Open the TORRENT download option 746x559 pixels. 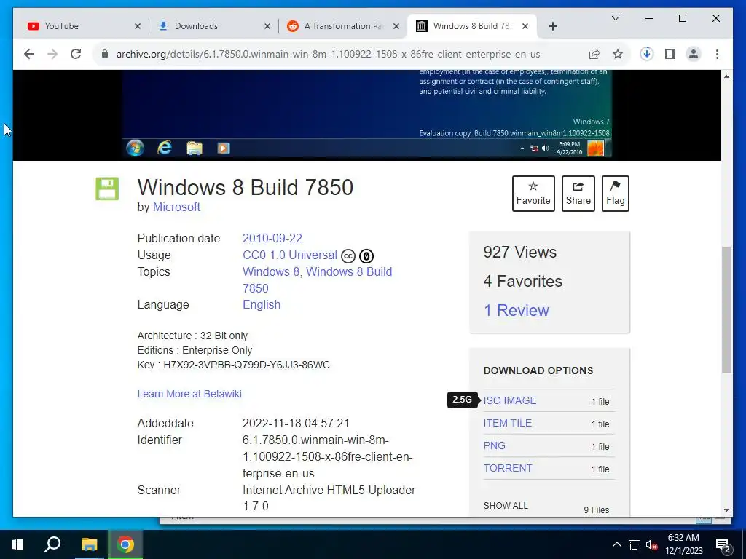(508, 468)
